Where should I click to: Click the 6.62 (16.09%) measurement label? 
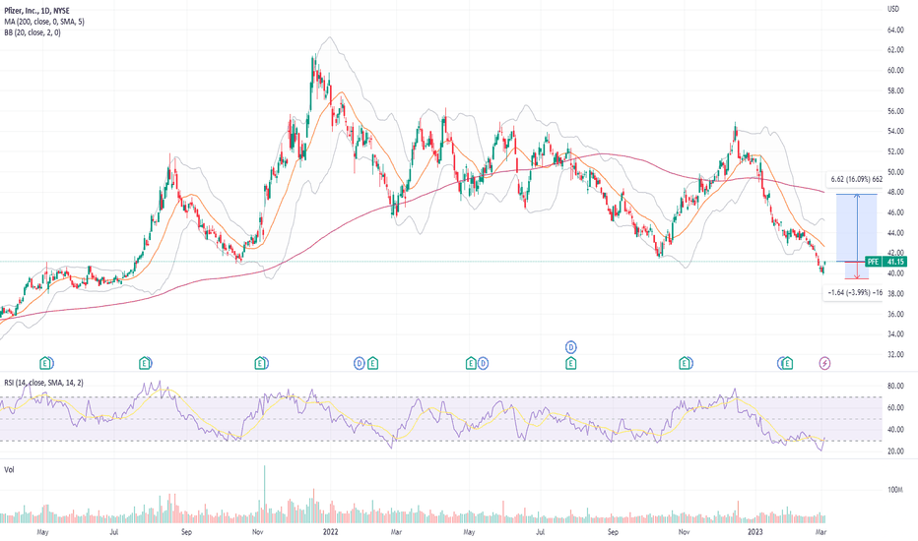tap(856, 179)
